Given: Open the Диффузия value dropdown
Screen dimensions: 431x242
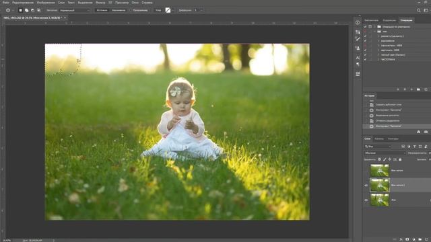Looking at the screenshot, I should point(201,10).
